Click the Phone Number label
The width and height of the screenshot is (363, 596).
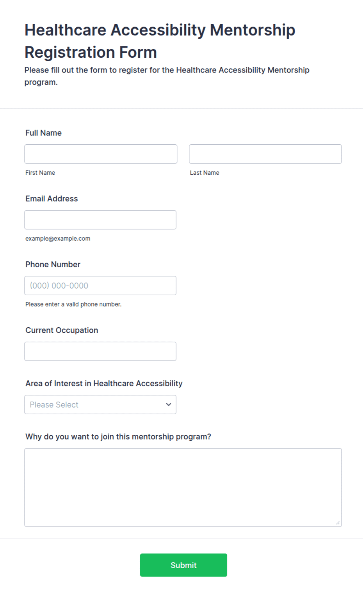(53, 264)
